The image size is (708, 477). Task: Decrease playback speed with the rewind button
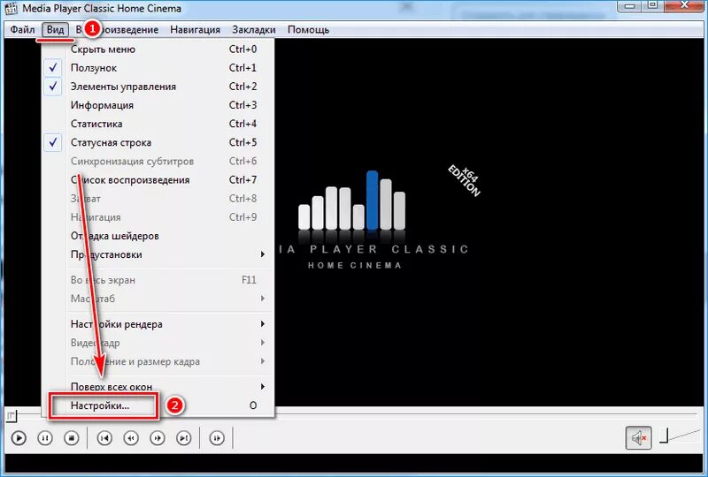point(131,438)
